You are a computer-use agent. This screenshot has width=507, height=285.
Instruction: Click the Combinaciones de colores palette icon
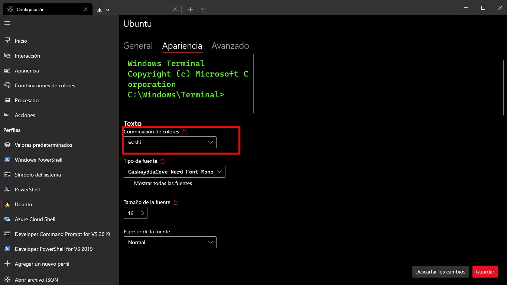coord(7,85)
